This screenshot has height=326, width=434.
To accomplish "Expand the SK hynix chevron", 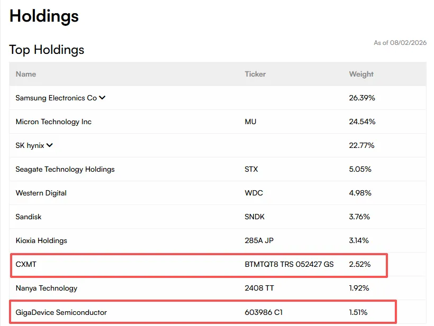I will coord(50,145).
